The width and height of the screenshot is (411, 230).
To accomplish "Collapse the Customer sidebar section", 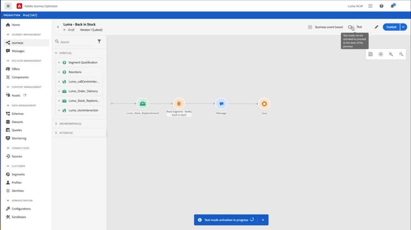I will (8, 166).
